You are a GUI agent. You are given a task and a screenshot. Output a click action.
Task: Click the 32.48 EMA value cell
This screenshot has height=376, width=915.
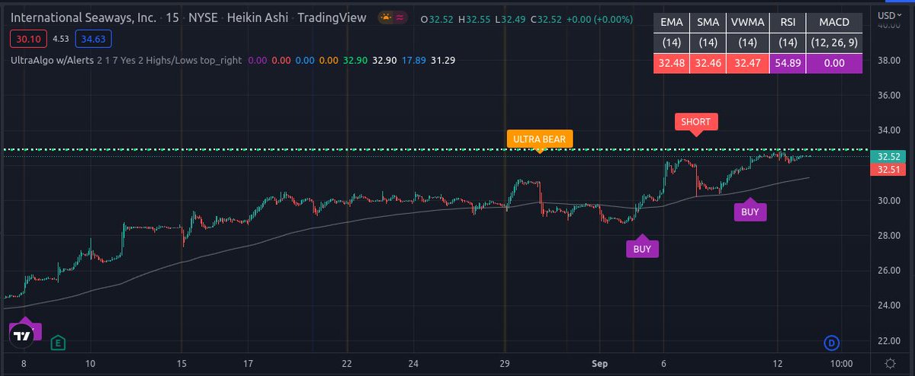point(672,64)
